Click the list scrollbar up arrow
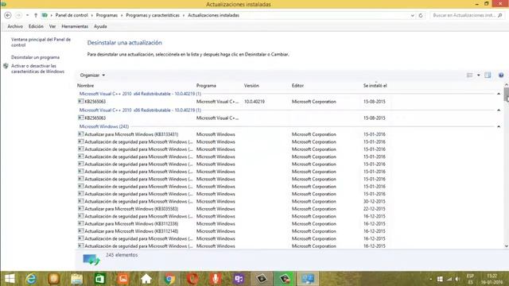 506,85
